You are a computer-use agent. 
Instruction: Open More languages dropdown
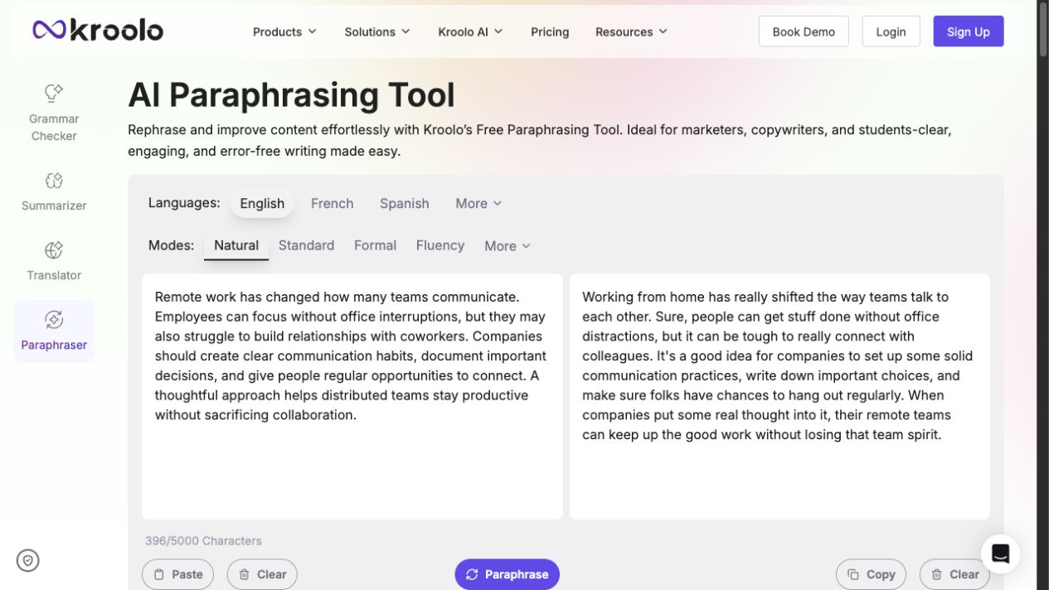pos(478,203)
